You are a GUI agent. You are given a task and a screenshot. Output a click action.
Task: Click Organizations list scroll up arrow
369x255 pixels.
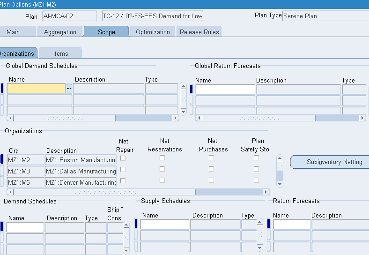(x=280, y=158)
